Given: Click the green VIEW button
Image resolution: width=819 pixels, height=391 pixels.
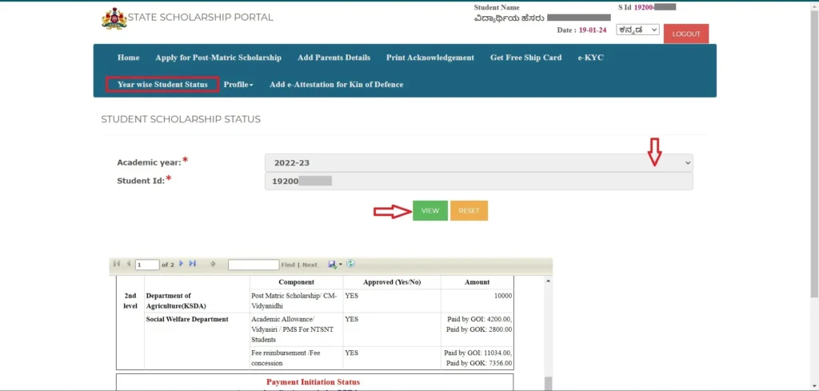Looking at the screenshot, I should (429, 210).
